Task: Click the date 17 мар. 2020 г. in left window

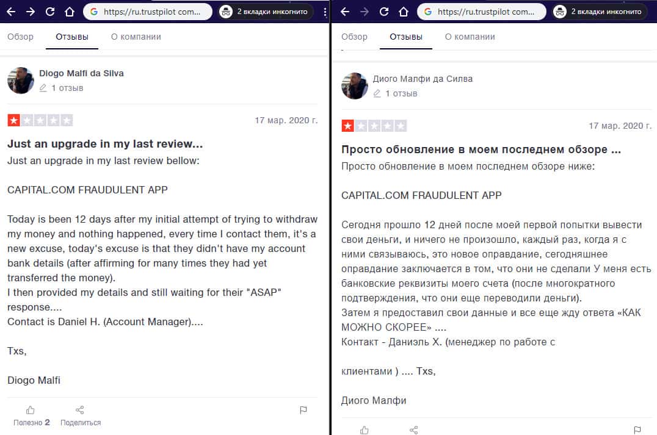Action: [x=286, y=121]
